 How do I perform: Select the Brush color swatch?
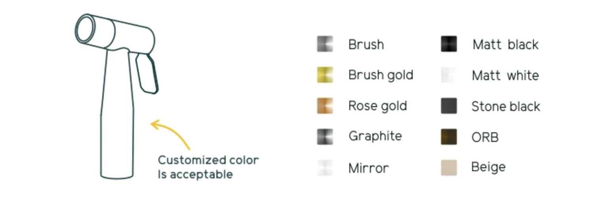tap(325, 44)
